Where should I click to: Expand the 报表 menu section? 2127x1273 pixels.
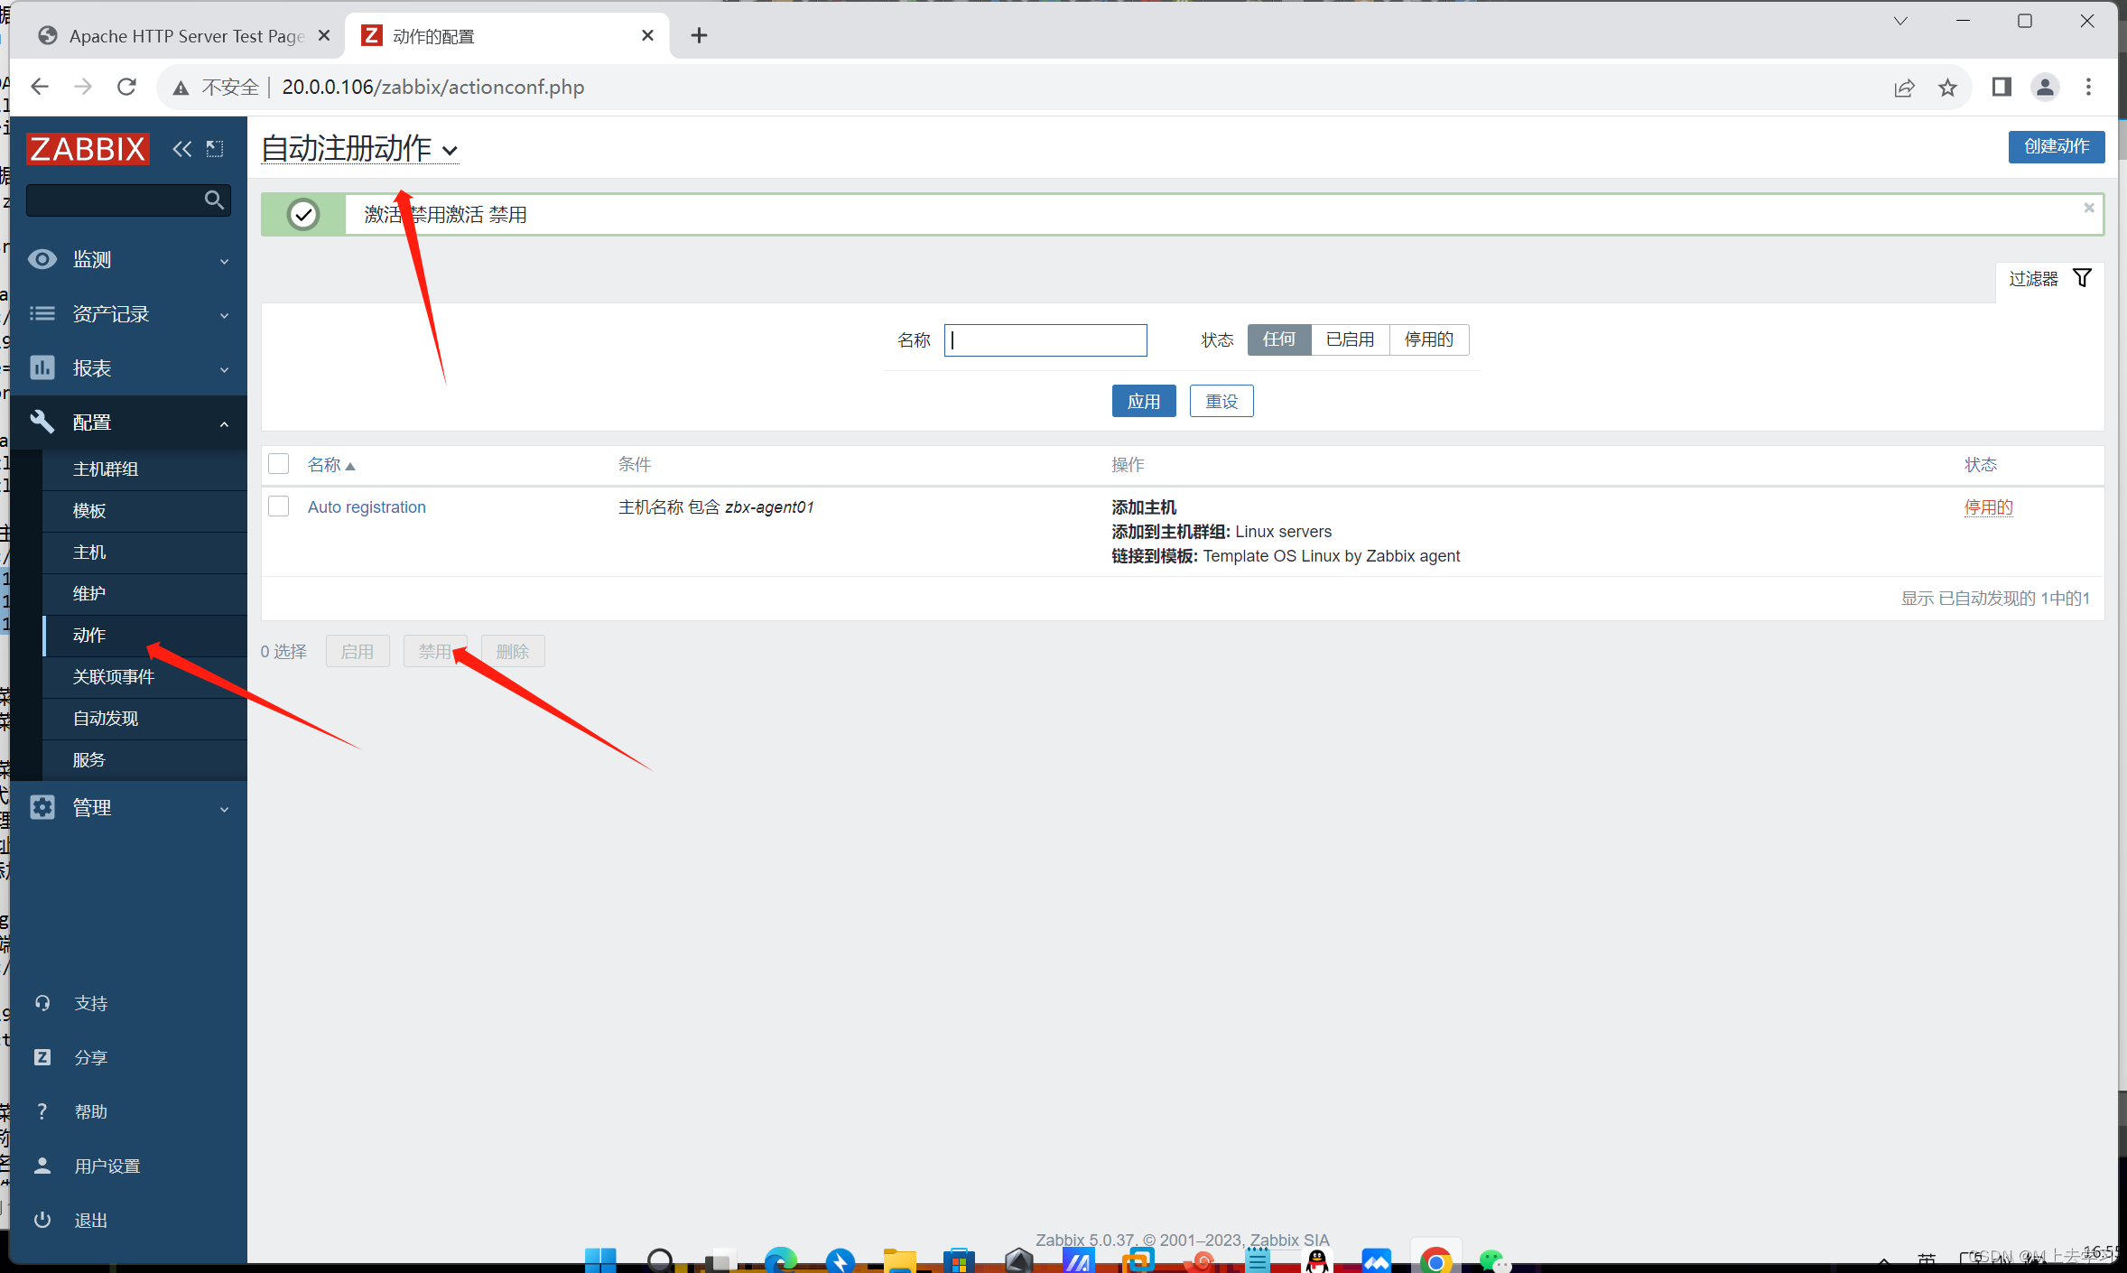point(128,368)
